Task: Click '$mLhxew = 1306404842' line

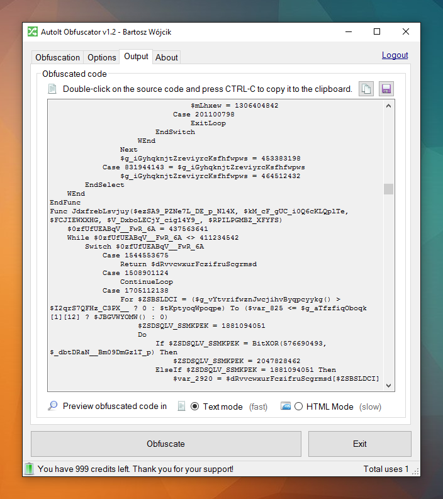Action: pos(235,105)
